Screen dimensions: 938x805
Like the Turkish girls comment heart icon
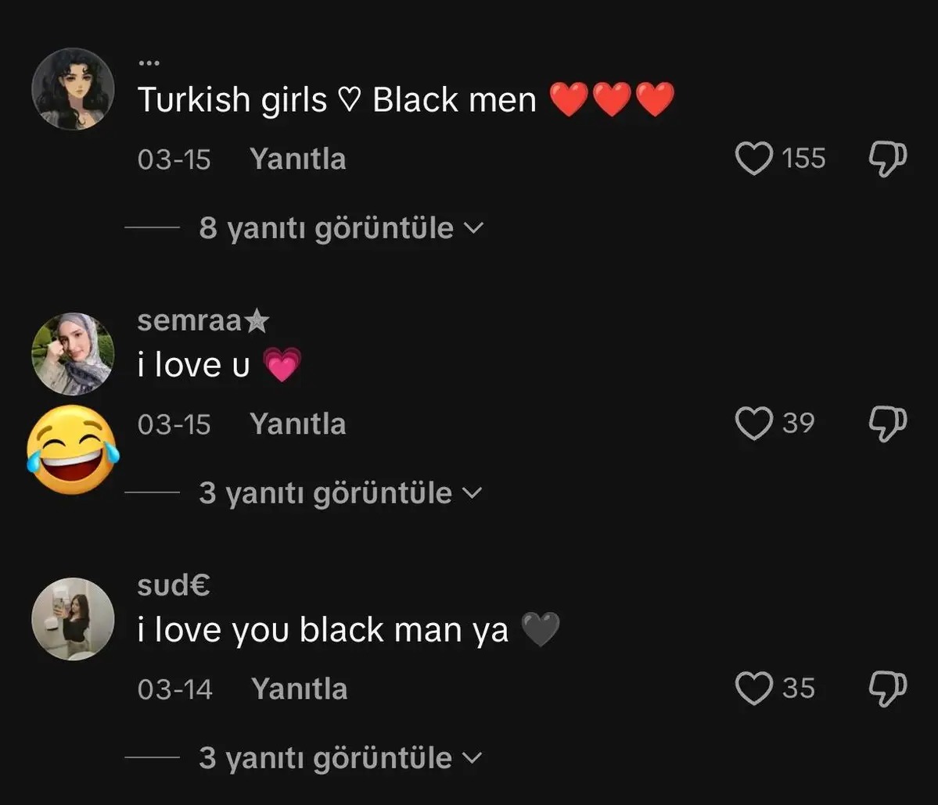[x=753, y=159]
